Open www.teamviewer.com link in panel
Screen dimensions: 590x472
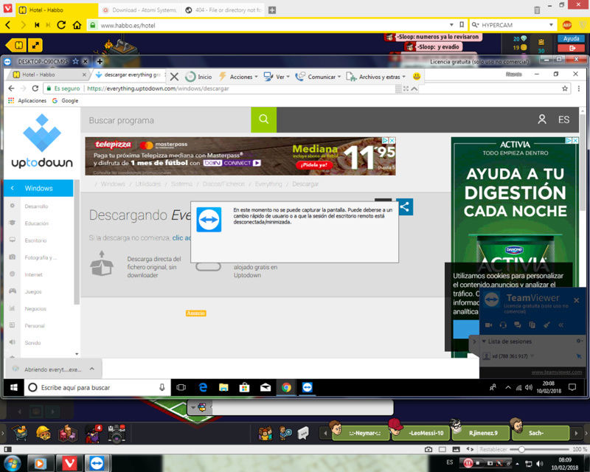[557, 372]
